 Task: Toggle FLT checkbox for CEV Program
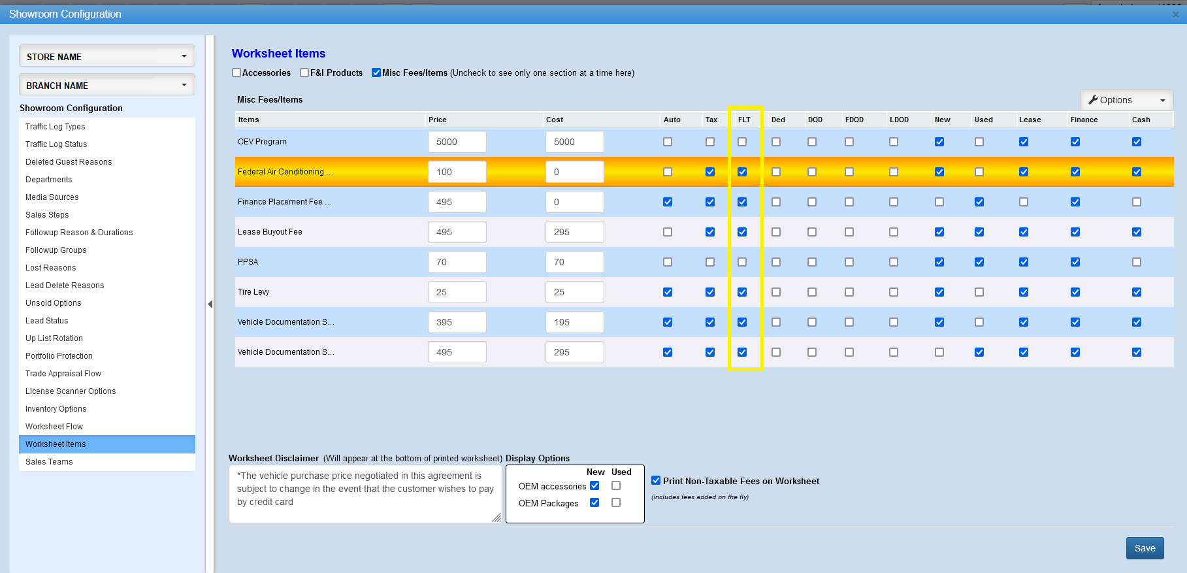pos(742,142)
